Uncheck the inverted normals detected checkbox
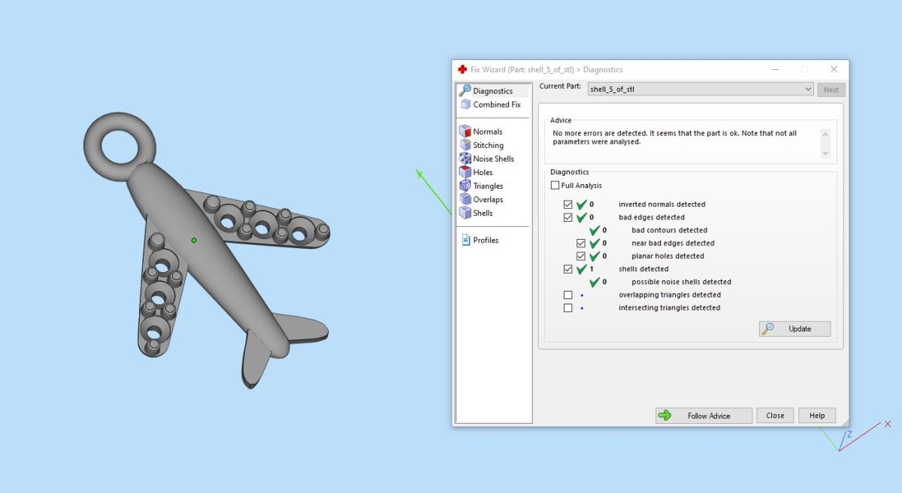The image size is (902, 493). point(568,204)
